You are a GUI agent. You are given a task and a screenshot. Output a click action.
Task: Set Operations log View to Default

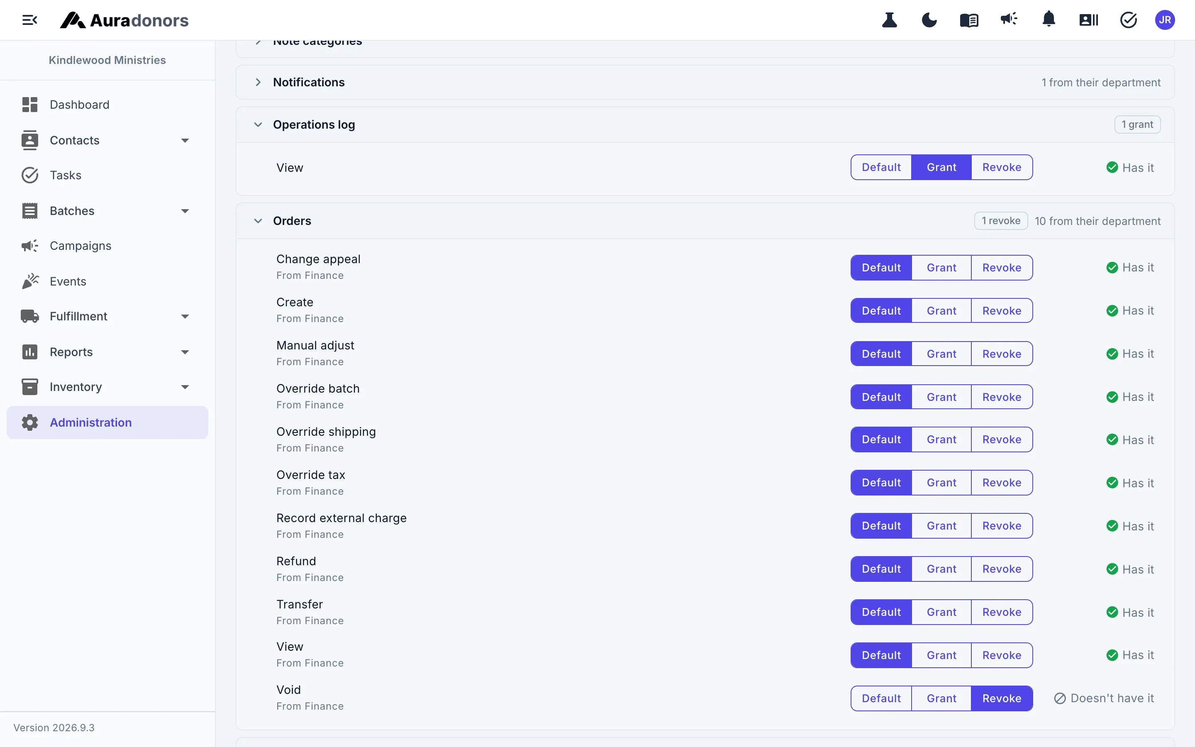pos(881,168)
